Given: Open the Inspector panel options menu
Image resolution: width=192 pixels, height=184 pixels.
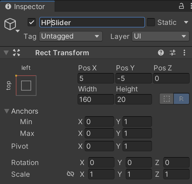Looking at the screenshot, I should 188,6.
